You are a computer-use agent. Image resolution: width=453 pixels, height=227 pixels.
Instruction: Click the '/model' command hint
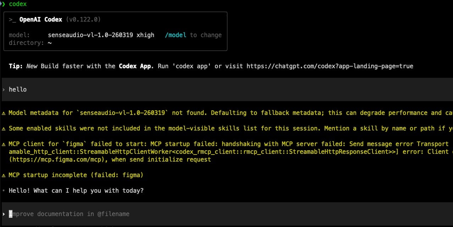point(176,35)
